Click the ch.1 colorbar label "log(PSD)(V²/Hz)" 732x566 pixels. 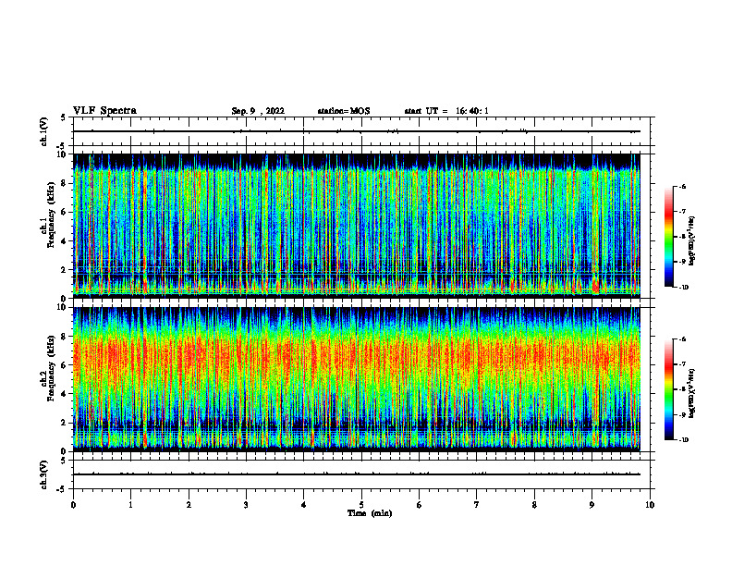pyautogui.click(x=692, y=241)
